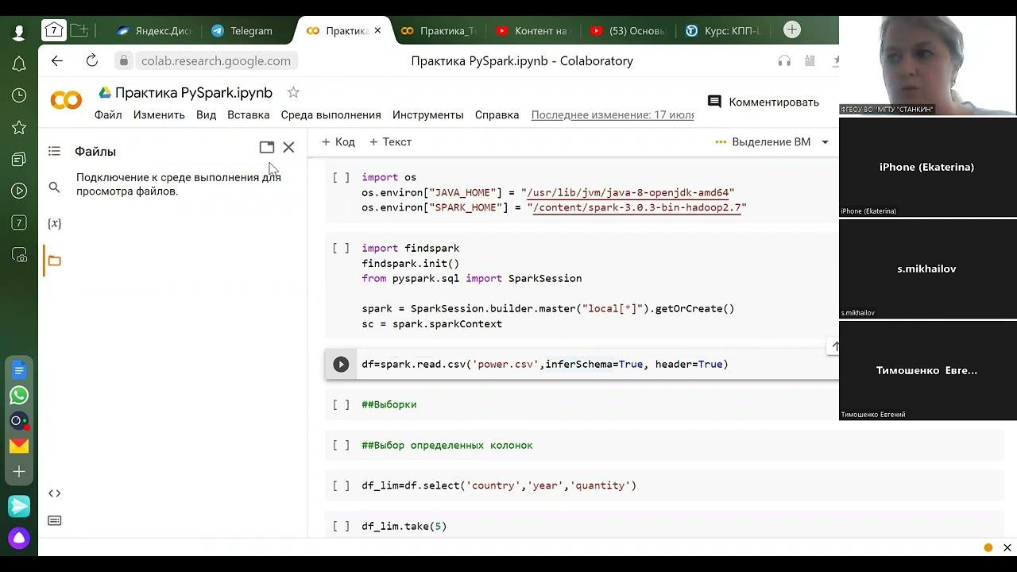Image resolution: width=1017 pixels, height=572 pixels.
Task: Open the variables {x} inspector
Action: click(x=54, y=223)
